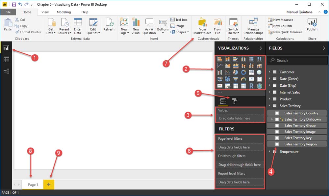The image size is (329, 196).
Task: Tick the Sales Territory Region checkbox
Action: tap(277, 144)
